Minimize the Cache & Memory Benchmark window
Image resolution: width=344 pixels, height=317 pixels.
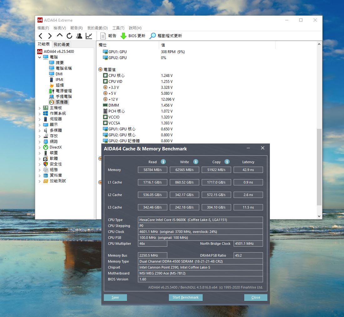click(x=248, y=148)
